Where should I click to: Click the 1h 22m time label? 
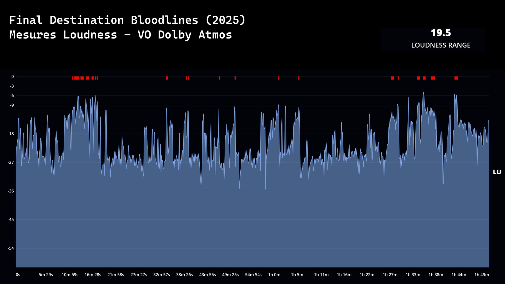coord(367,275)
